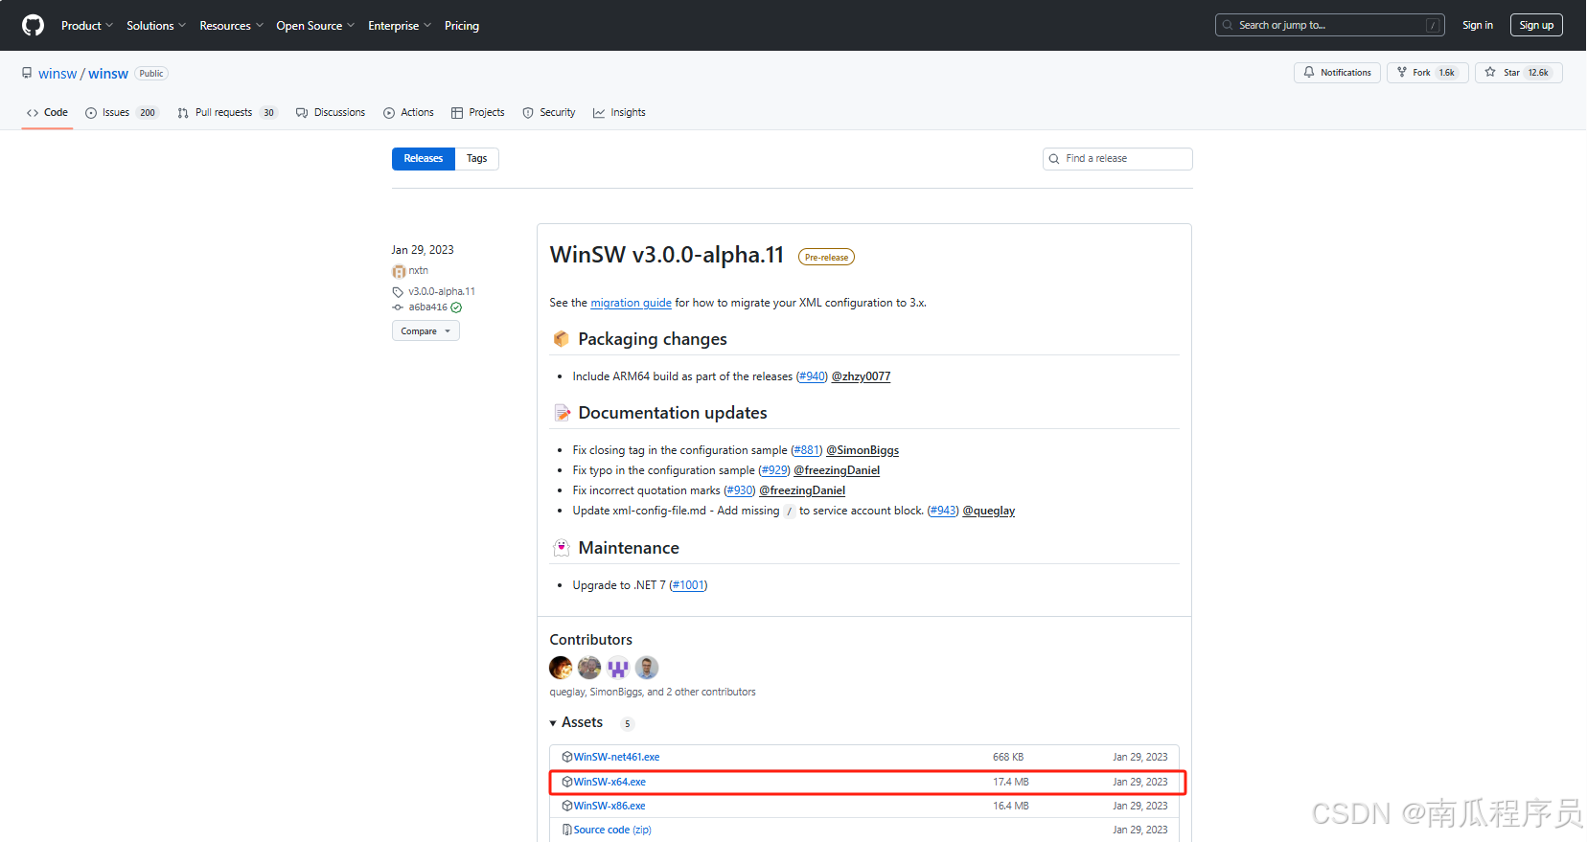Screen dimensions: 1587x842
Task: Open the Actions tab
Action: click(408, 113)
